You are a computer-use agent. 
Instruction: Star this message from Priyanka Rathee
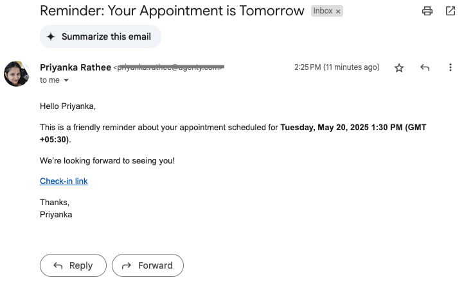click(399, 67)
